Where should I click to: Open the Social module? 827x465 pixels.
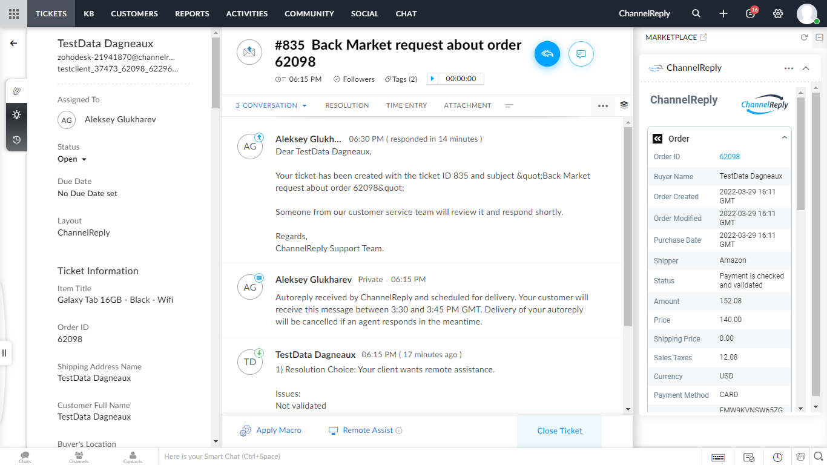click(x=365, y=13)
